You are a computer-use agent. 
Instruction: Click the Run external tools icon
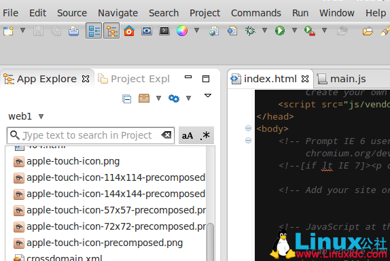[310, 31]
